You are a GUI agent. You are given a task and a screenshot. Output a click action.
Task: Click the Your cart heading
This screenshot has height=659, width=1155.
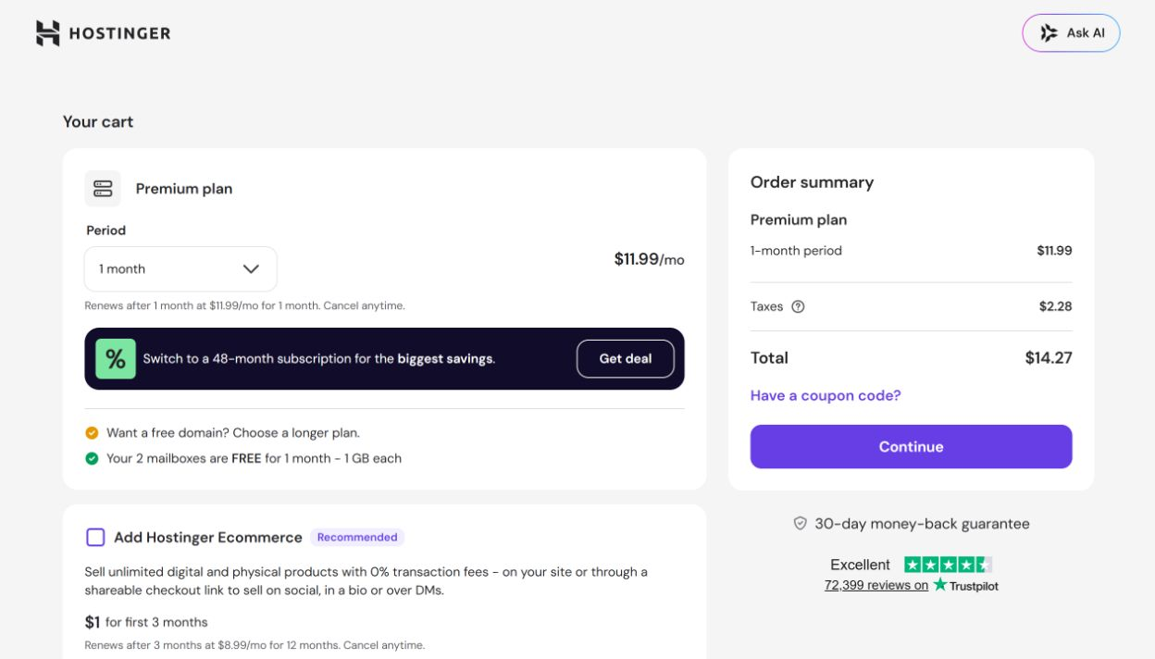point(98,122)
